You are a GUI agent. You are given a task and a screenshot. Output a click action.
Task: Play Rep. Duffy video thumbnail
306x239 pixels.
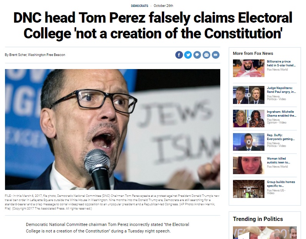(x=249, y=142)
